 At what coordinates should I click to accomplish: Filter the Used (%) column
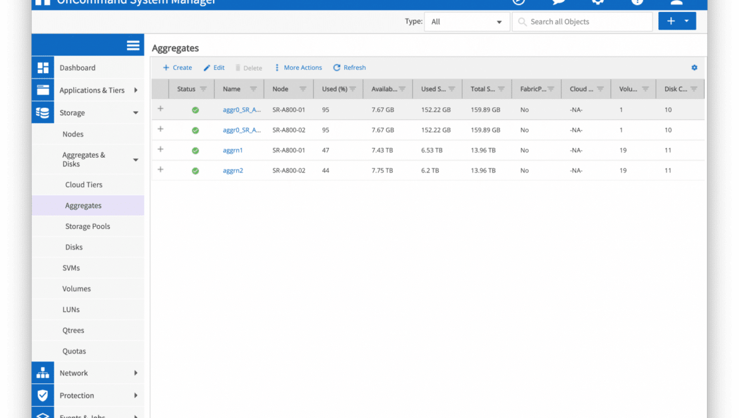[352, 89]
